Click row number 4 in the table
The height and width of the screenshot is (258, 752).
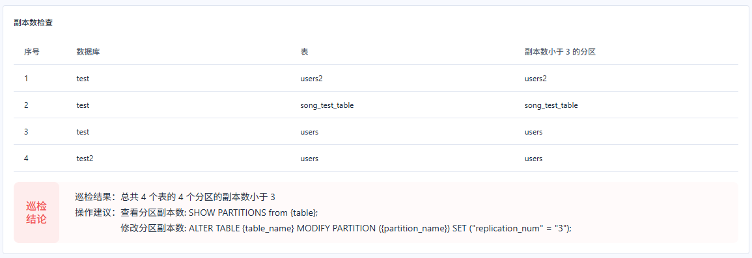[27, 159]
